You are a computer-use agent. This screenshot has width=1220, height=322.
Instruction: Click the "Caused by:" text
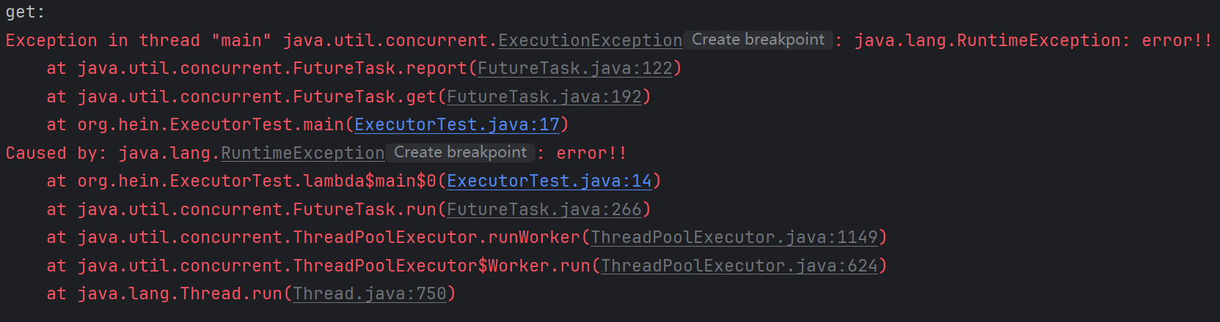56,153
